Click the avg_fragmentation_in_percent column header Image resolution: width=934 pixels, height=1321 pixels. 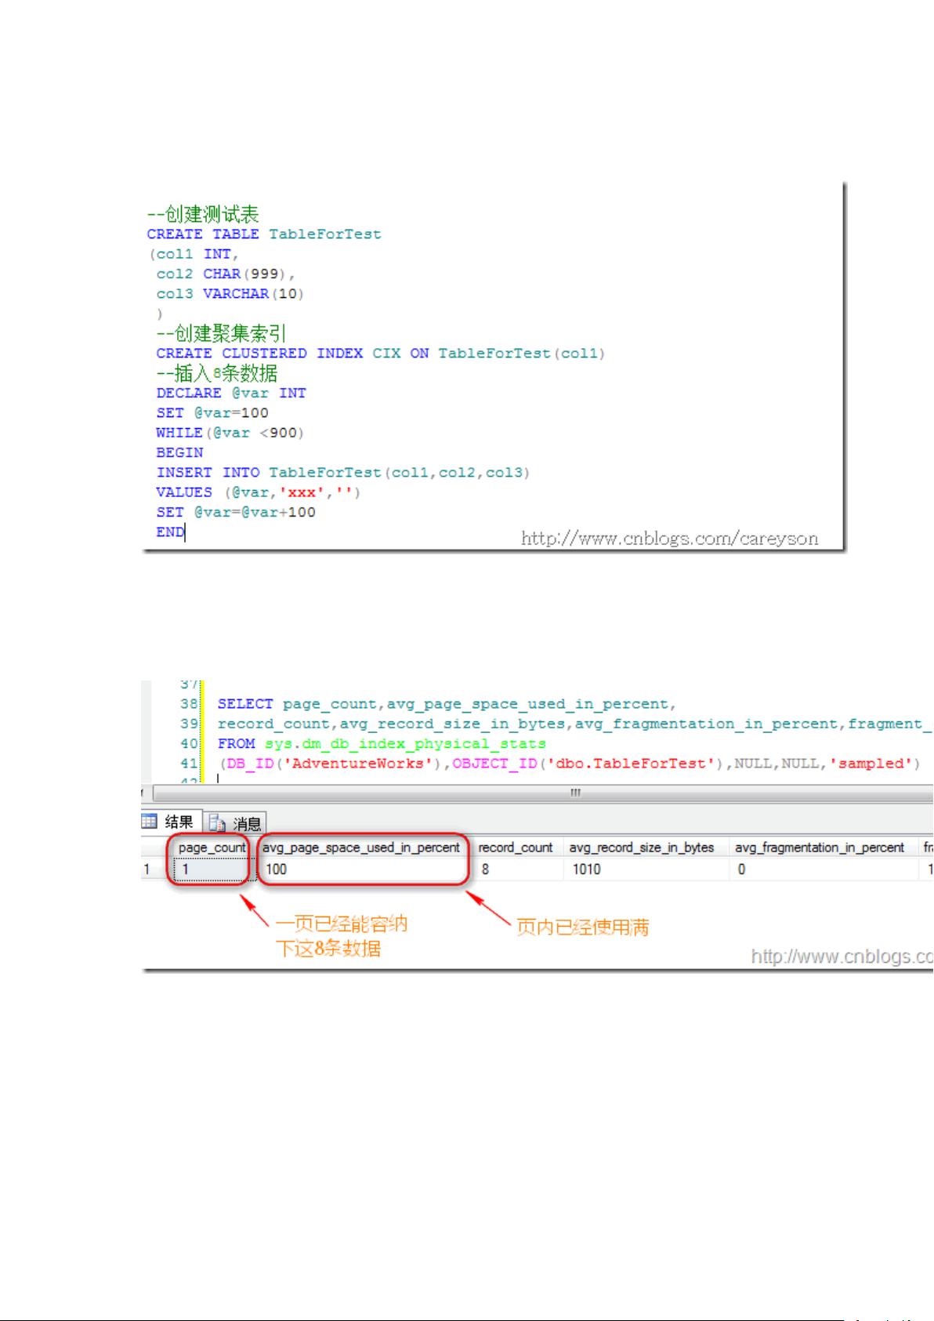tap(819, 847)
